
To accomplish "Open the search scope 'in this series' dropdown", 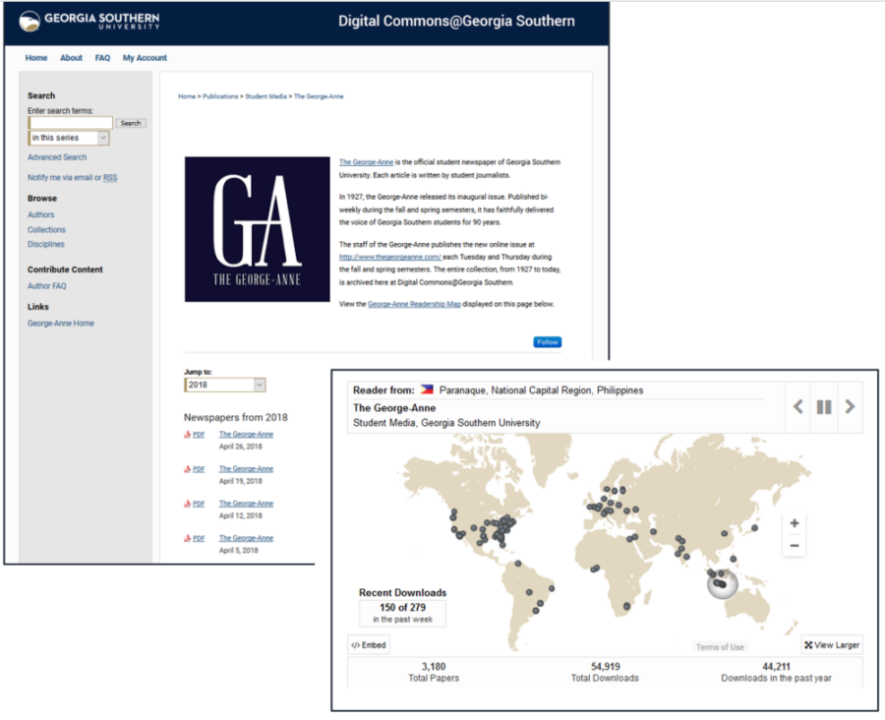I will (68, 138).
